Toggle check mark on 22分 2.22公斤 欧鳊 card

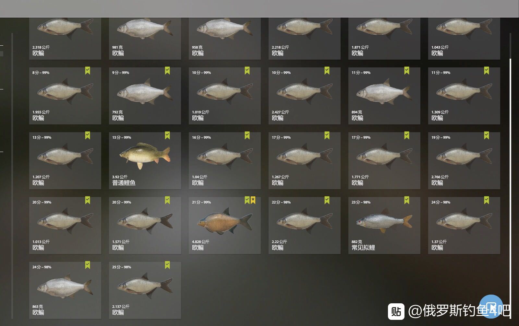pyautogui.click(x=327, y=200)
